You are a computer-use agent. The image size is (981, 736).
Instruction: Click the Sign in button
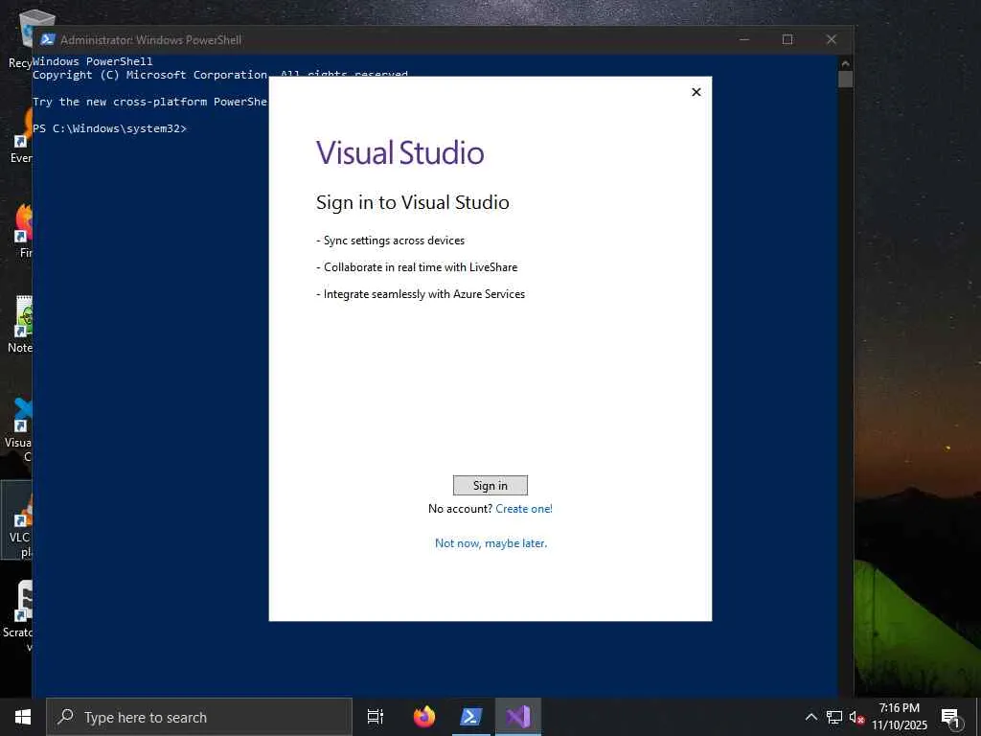[490, 485]
